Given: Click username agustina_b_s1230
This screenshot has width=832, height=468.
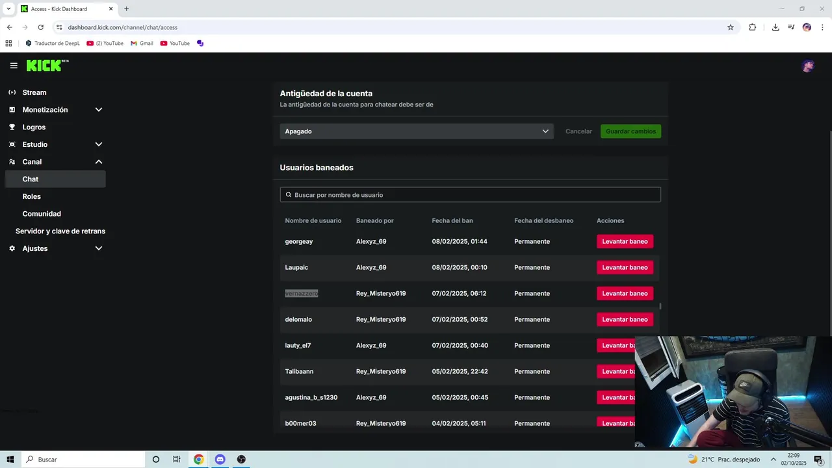Looking at the screenshot, I should pyautogui.click(x=311, y=397).
